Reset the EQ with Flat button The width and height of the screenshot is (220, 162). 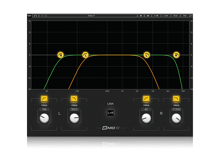185,16
